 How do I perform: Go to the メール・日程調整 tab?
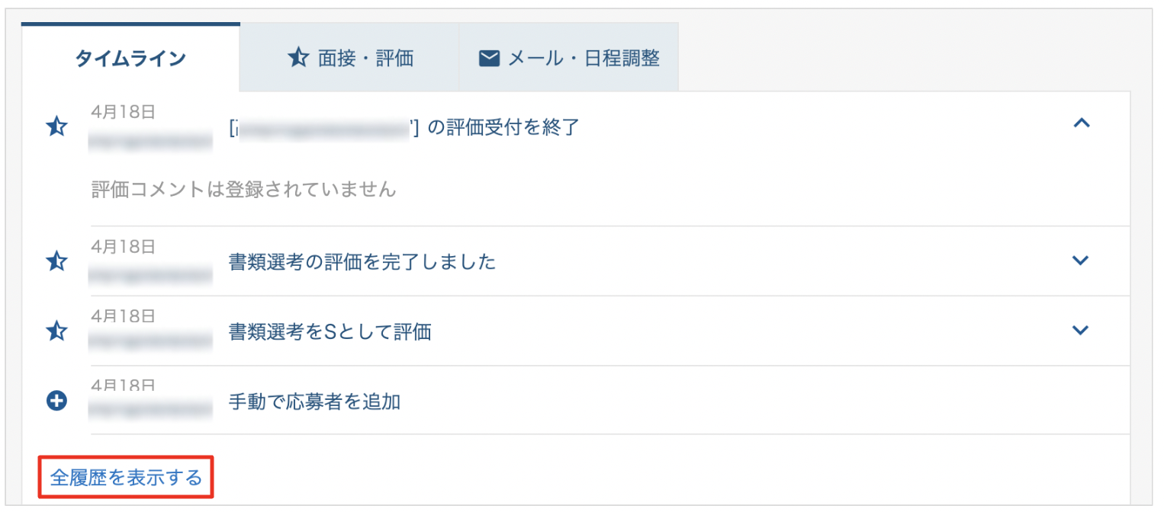click(568, 58)
